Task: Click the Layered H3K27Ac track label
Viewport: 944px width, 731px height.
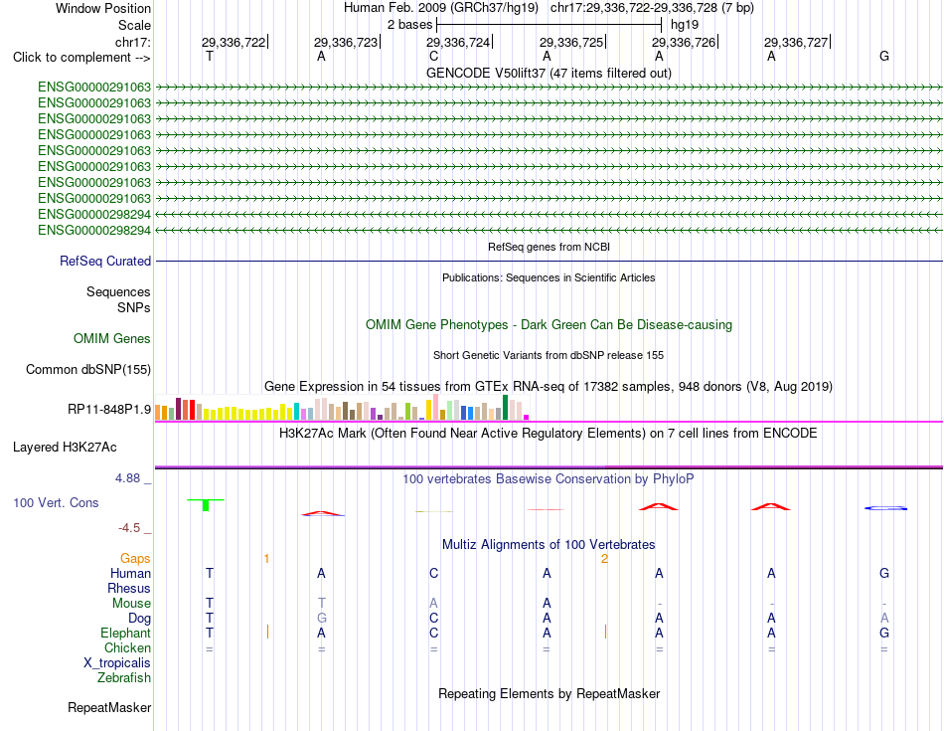Action: pos(65,448)
